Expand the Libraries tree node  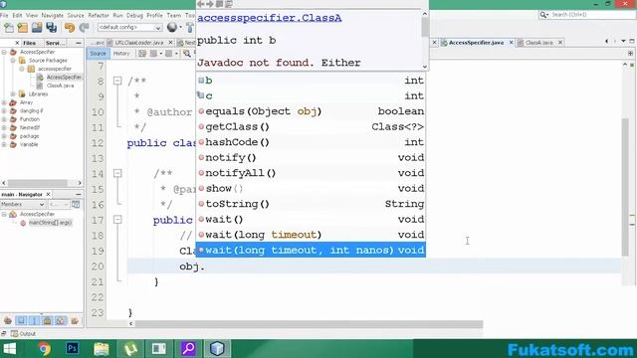coord(13,93)
